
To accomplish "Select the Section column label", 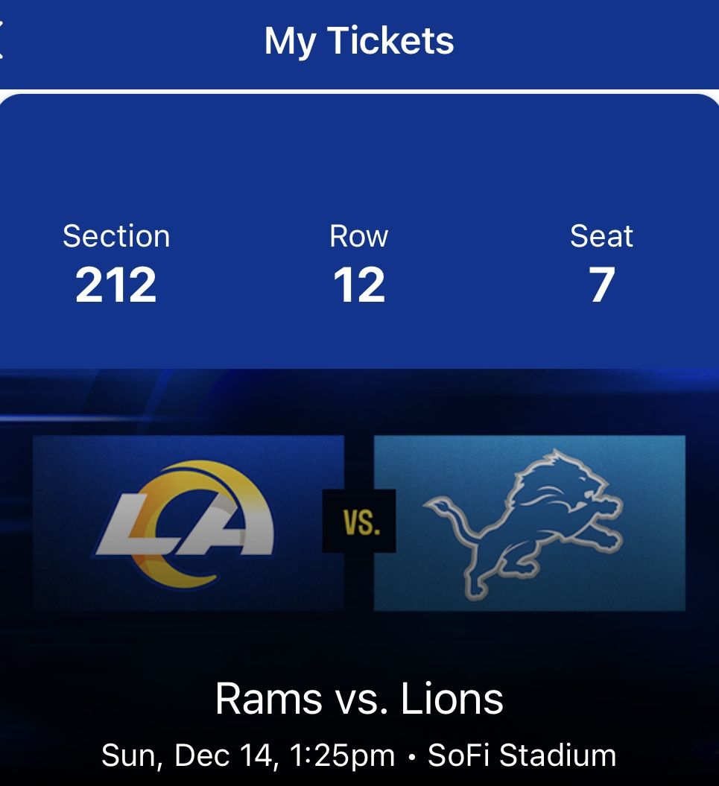I will coord(117,236).
